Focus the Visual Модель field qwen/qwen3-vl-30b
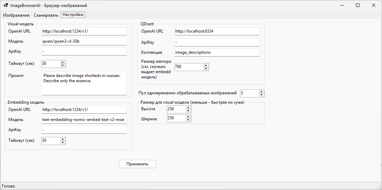Viewport: 382px width, 190px height. pyautogui.click(x=84, y=41)
